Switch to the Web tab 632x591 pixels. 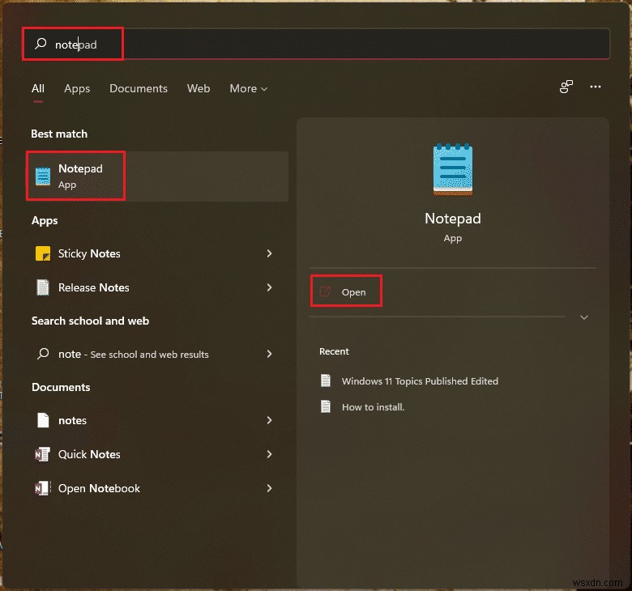click(x=199, y=88)
